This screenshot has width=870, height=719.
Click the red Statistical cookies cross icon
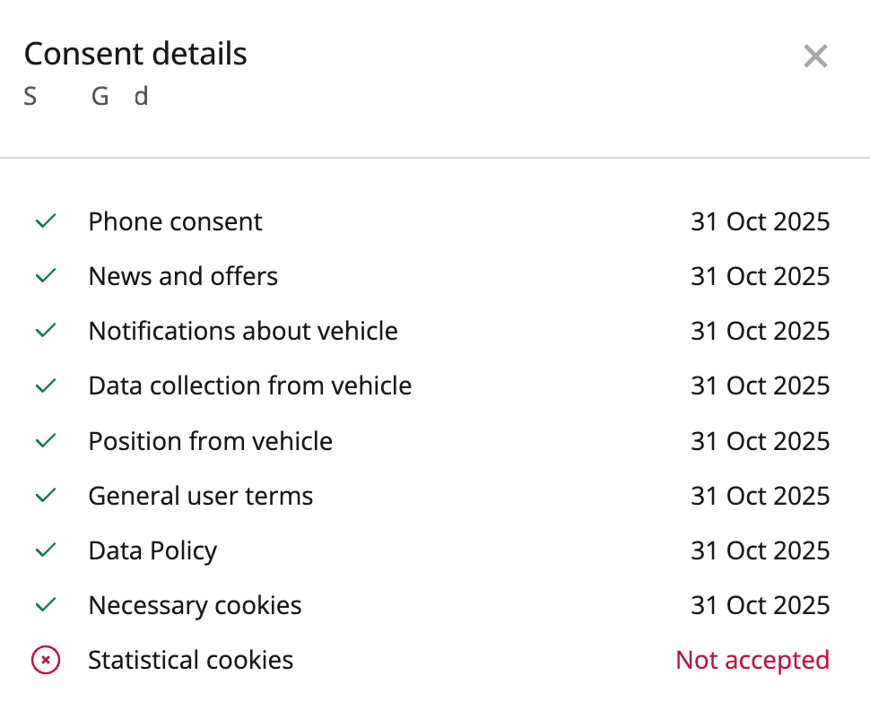45,661
